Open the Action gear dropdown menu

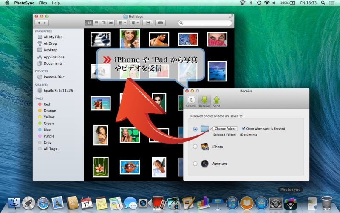tap(135, 23)
